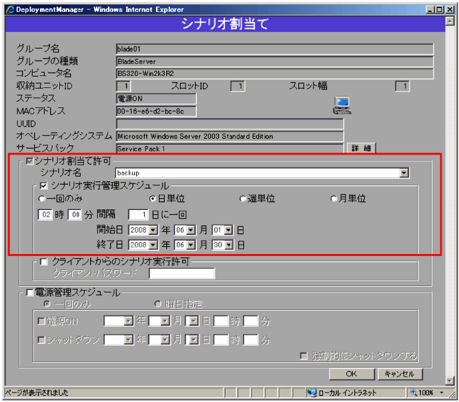Open the 開始日 year dropdown
Screen dimensions: 459x402
click(153, 230)
